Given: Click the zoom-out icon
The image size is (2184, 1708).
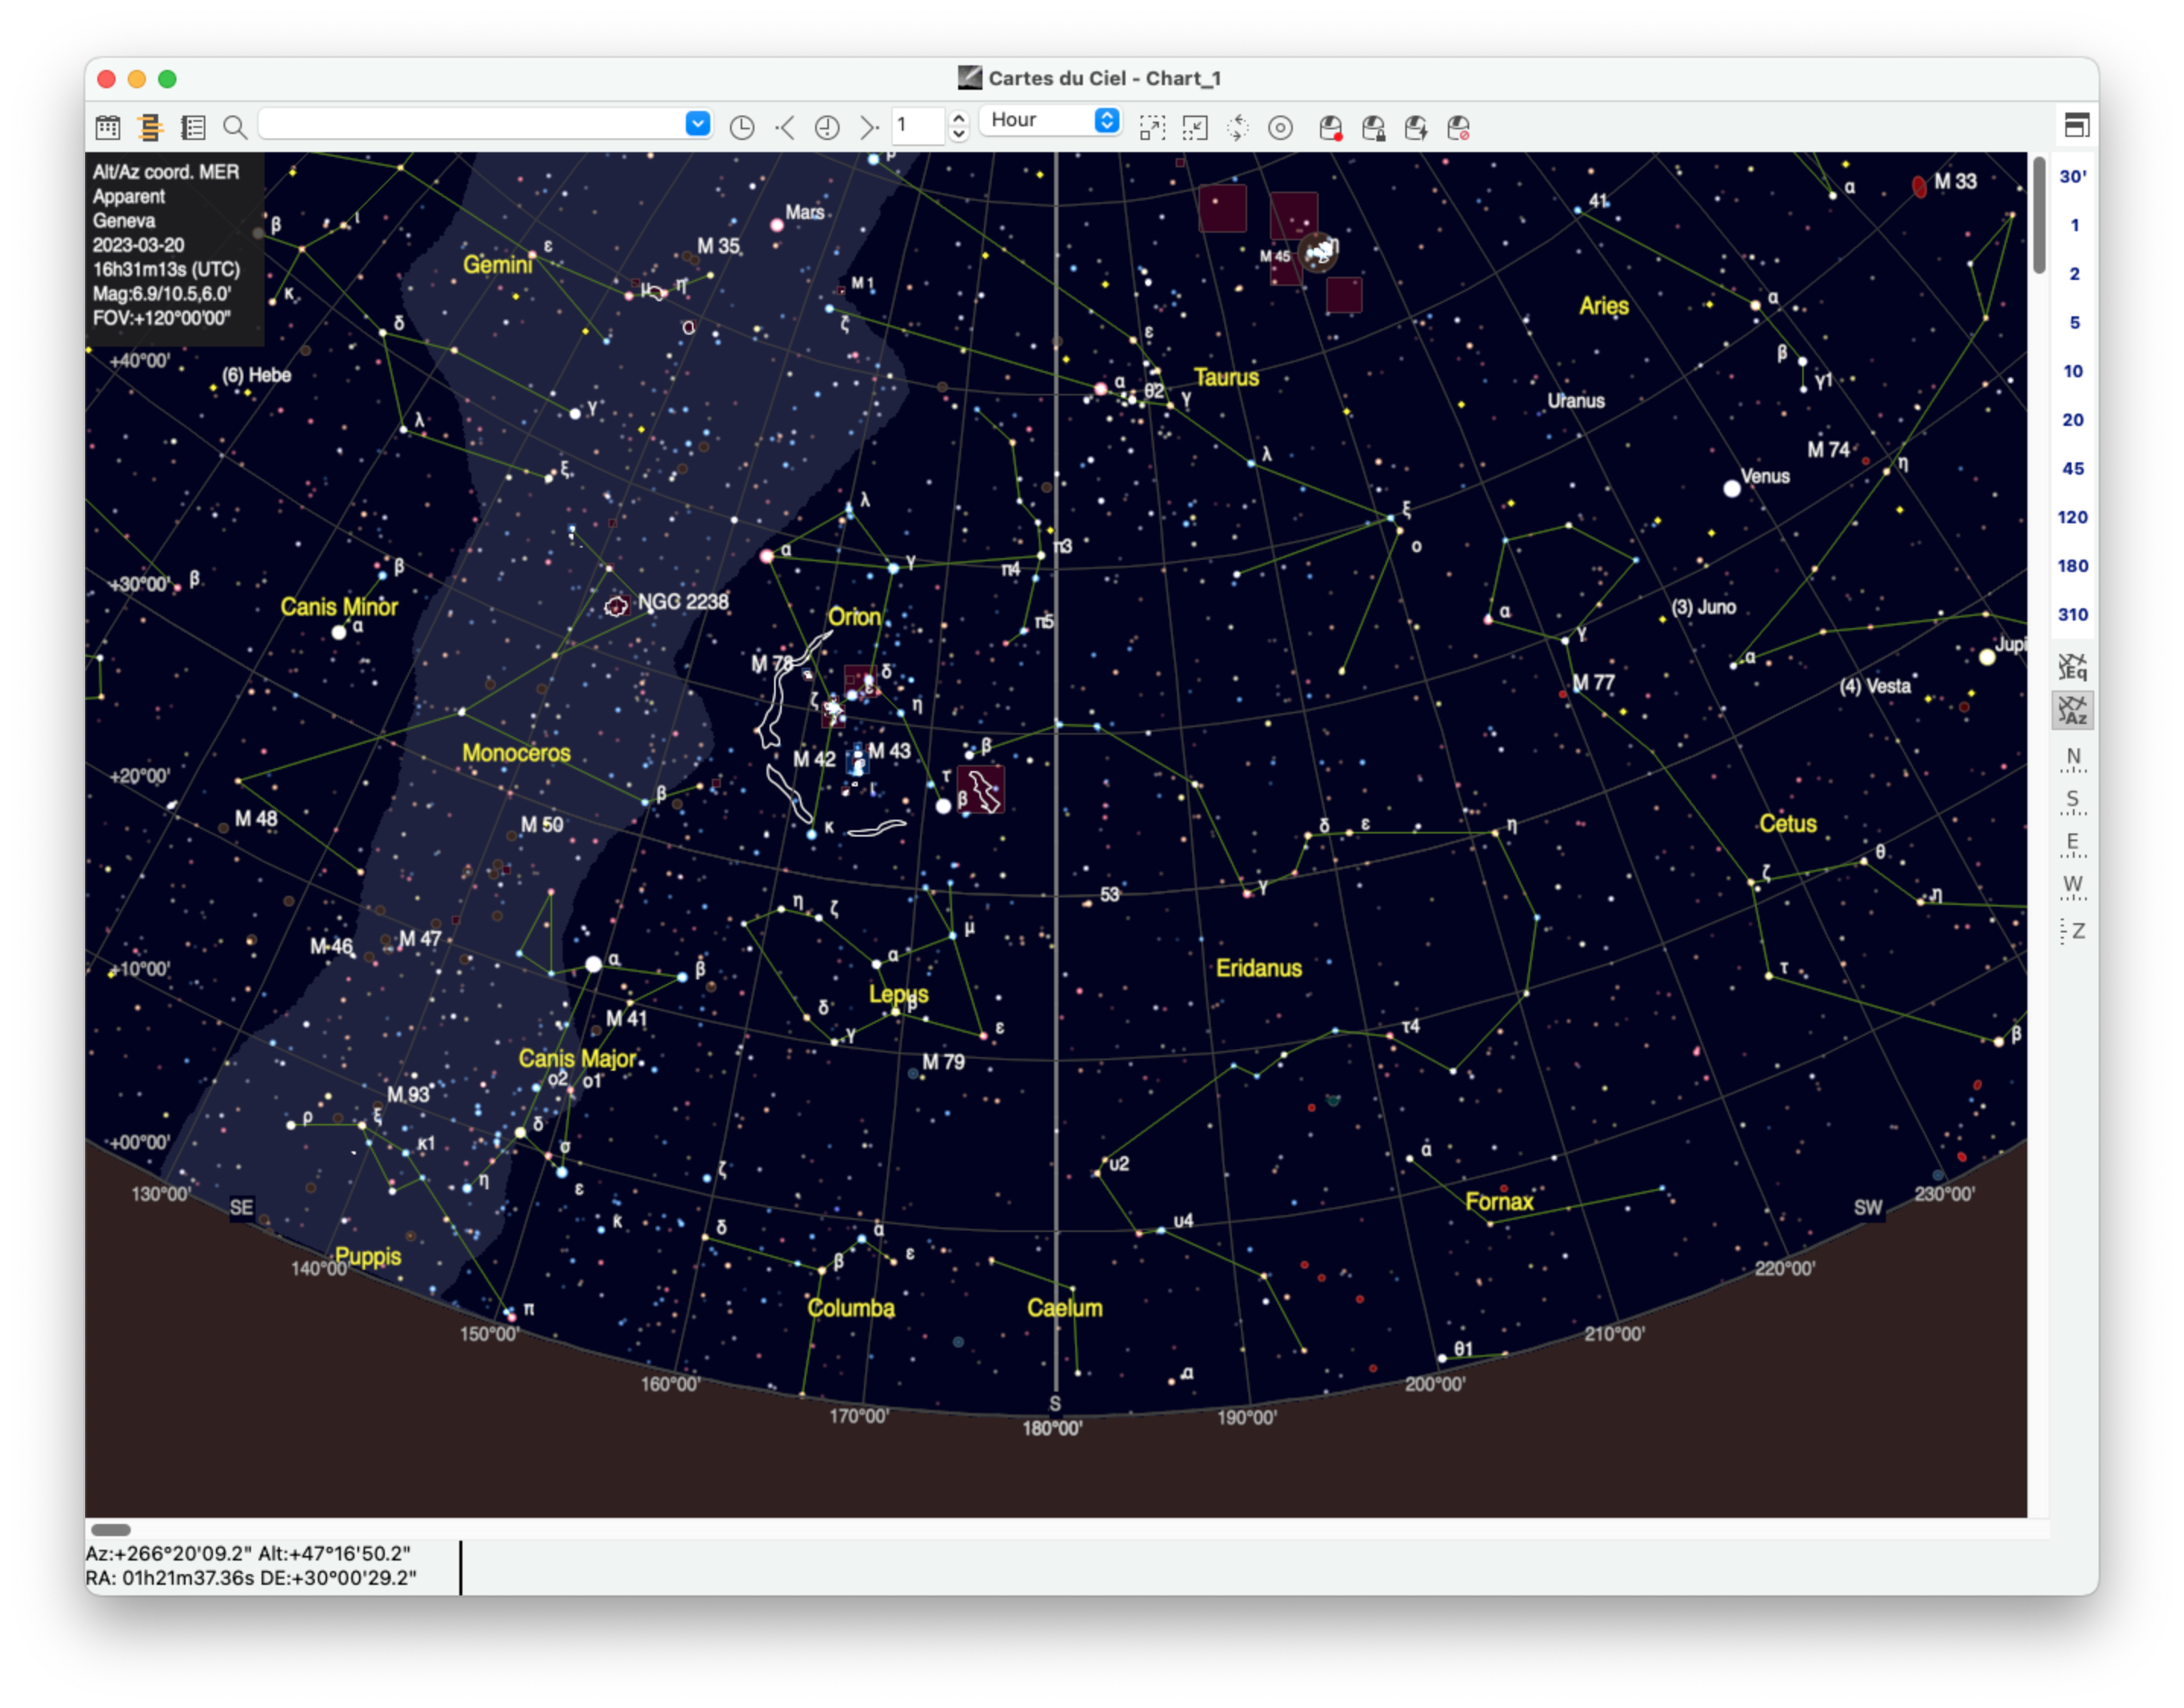Looking at the screenshot, I should pos(1195,127).
